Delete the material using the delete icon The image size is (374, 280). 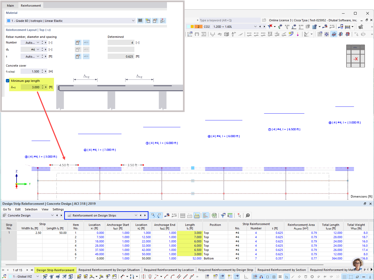pyautogui.click(x=163, y=21)
